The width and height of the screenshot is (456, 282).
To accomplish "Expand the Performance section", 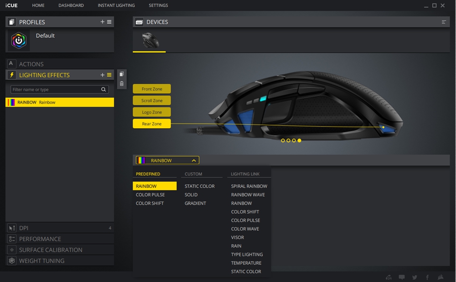I will click(60, 239).
